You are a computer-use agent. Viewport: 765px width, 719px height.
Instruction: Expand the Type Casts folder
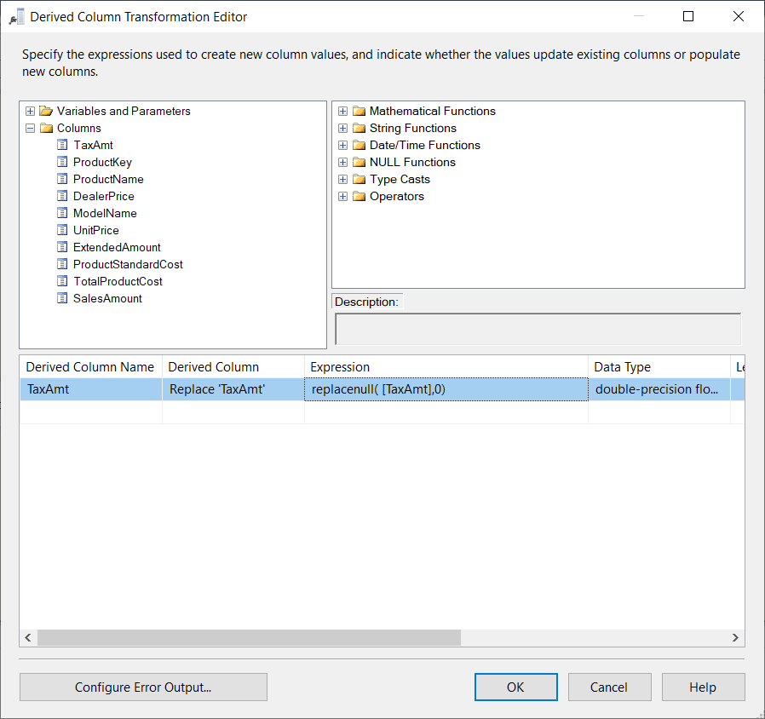[343, 179]
